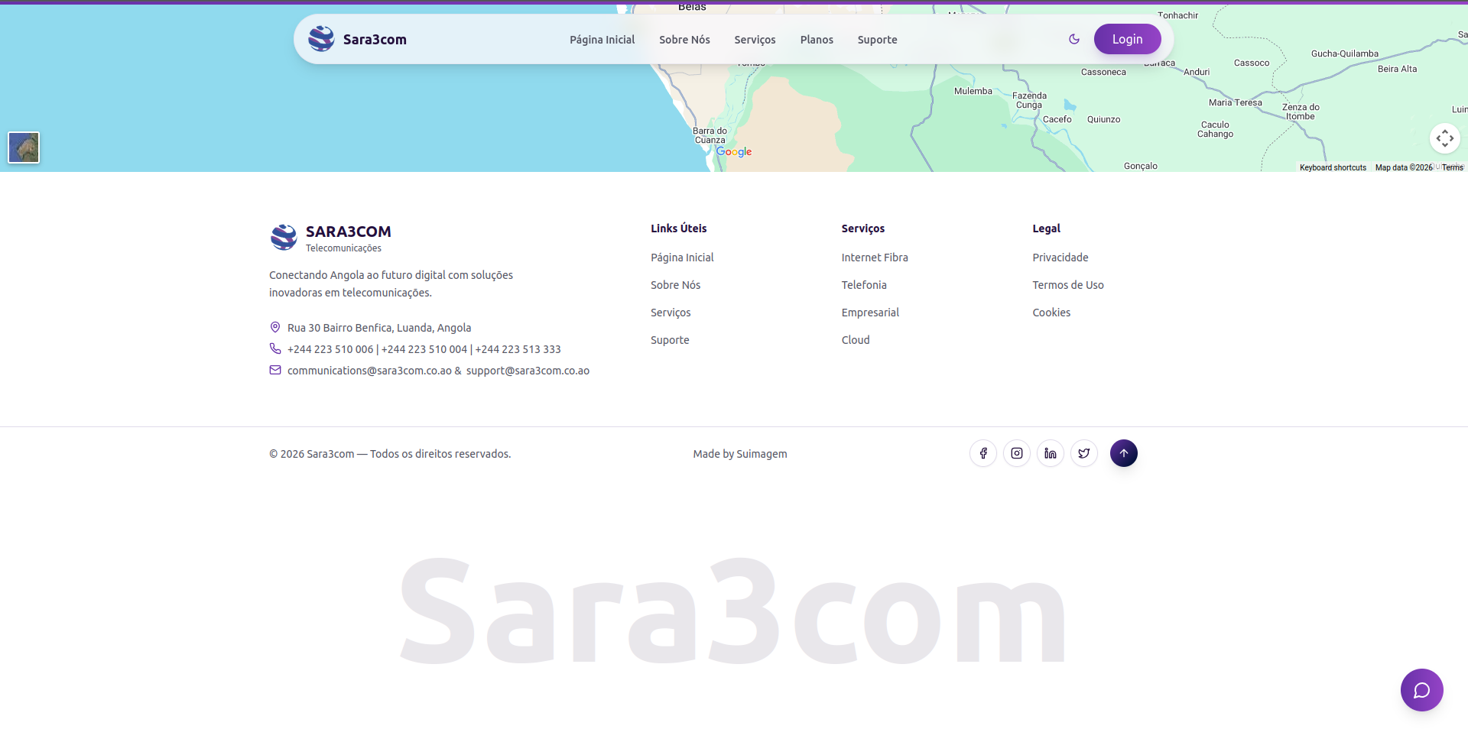Click phone number +244 223 513 333
The height and width of the screenshot is (729, 1468).
(518, 349)
